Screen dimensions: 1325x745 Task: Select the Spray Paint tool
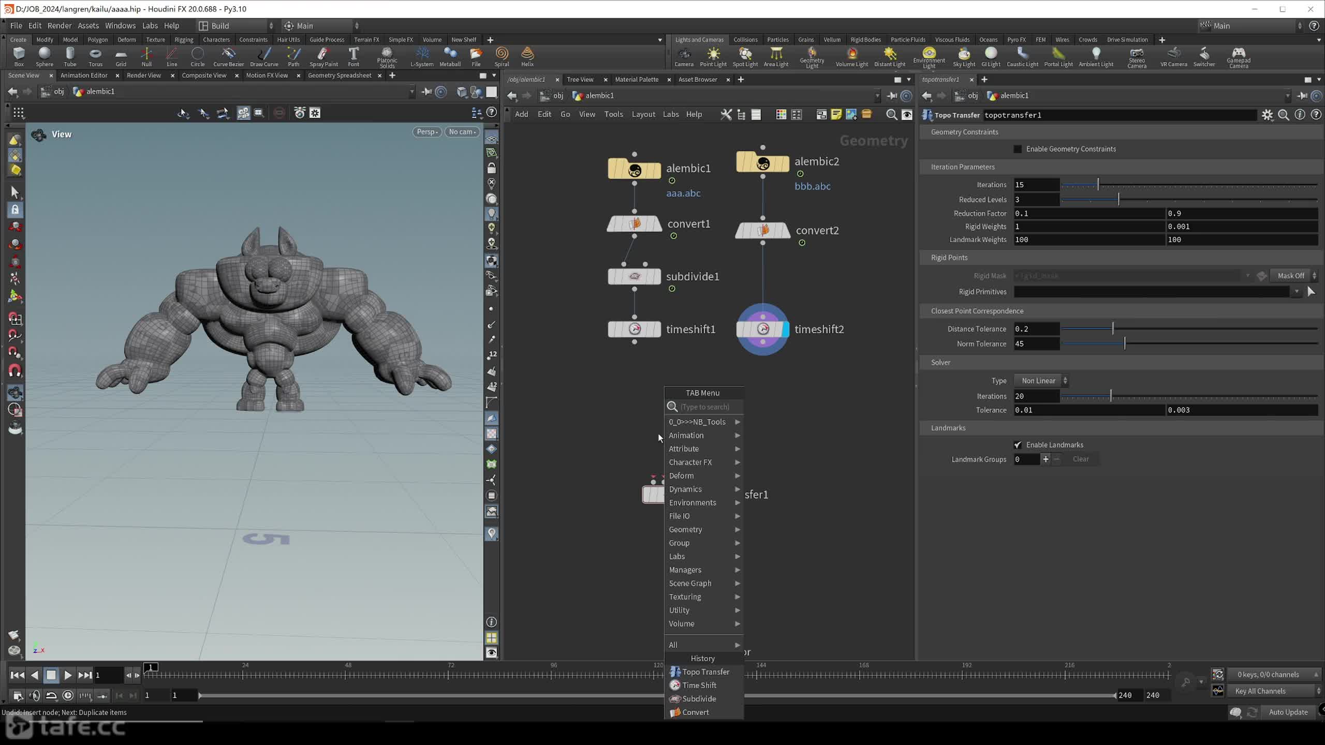[x=323, y=56]
